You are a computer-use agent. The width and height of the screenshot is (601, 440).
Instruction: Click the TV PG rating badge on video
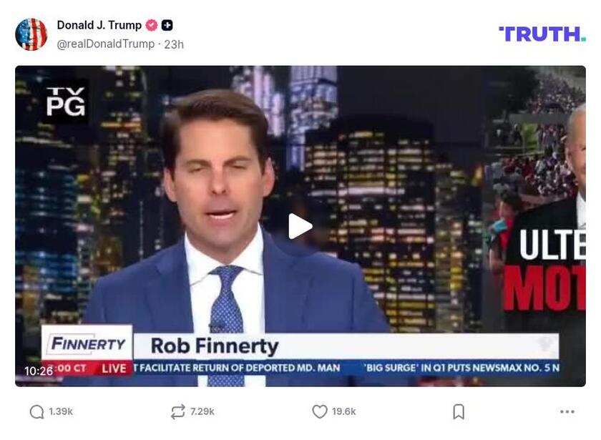click(x=66, y=102)
